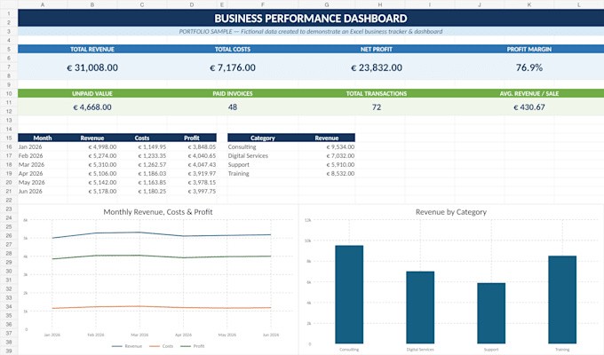The image size is (604, 355).
Task: Select the Total Transactions header label
Action: [x=377, y=93]
